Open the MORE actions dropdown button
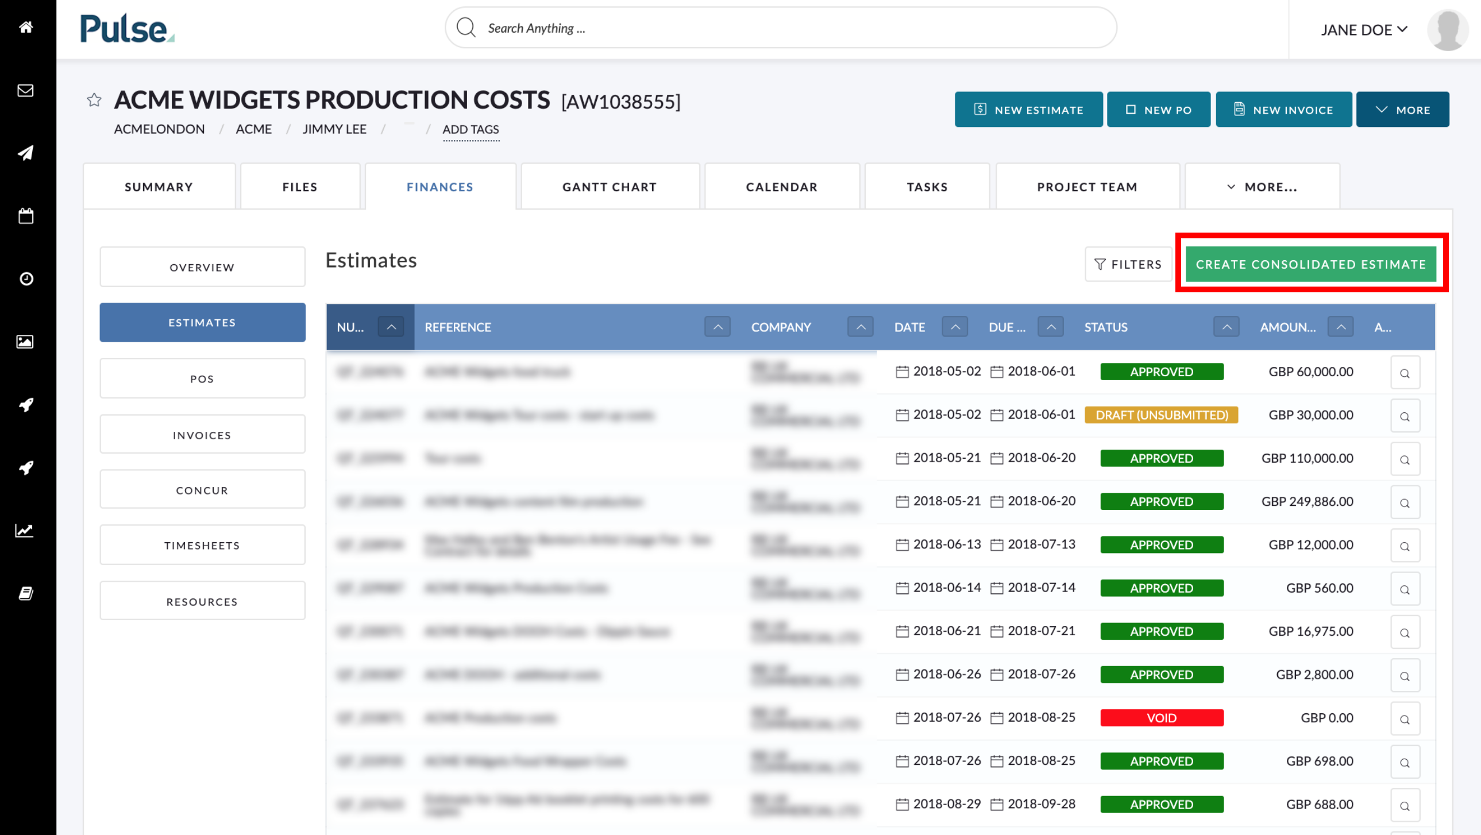The image size is (1481, 835). [1402, 109]
